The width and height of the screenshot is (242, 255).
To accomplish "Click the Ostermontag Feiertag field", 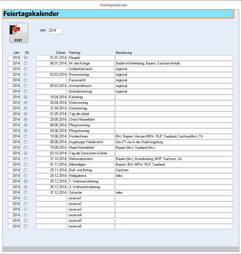I will point(91,109).
